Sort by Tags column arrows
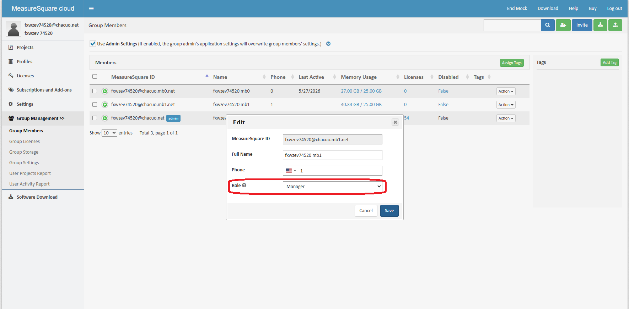This screenshot has width=629, height=309. [x=489, y=77]
